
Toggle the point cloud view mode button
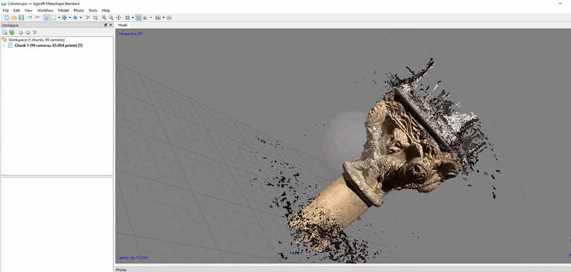point(138,18)
